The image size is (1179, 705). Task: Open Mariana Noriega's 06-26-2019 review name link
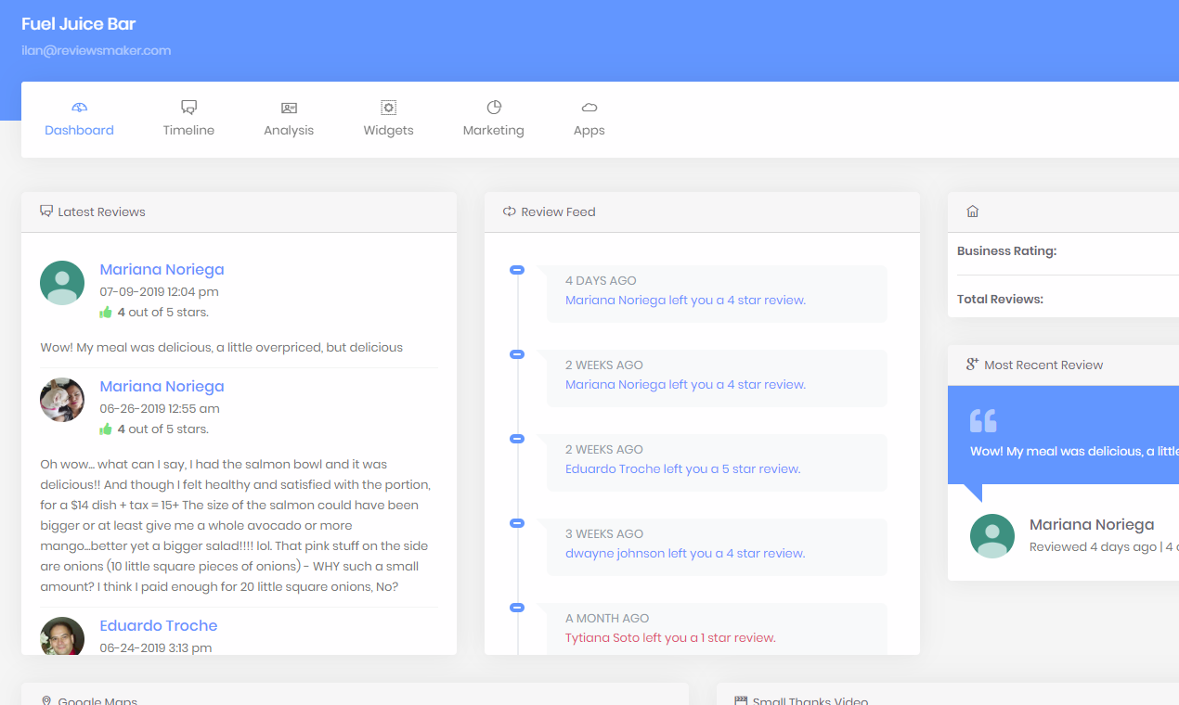(x=162, y=387)
